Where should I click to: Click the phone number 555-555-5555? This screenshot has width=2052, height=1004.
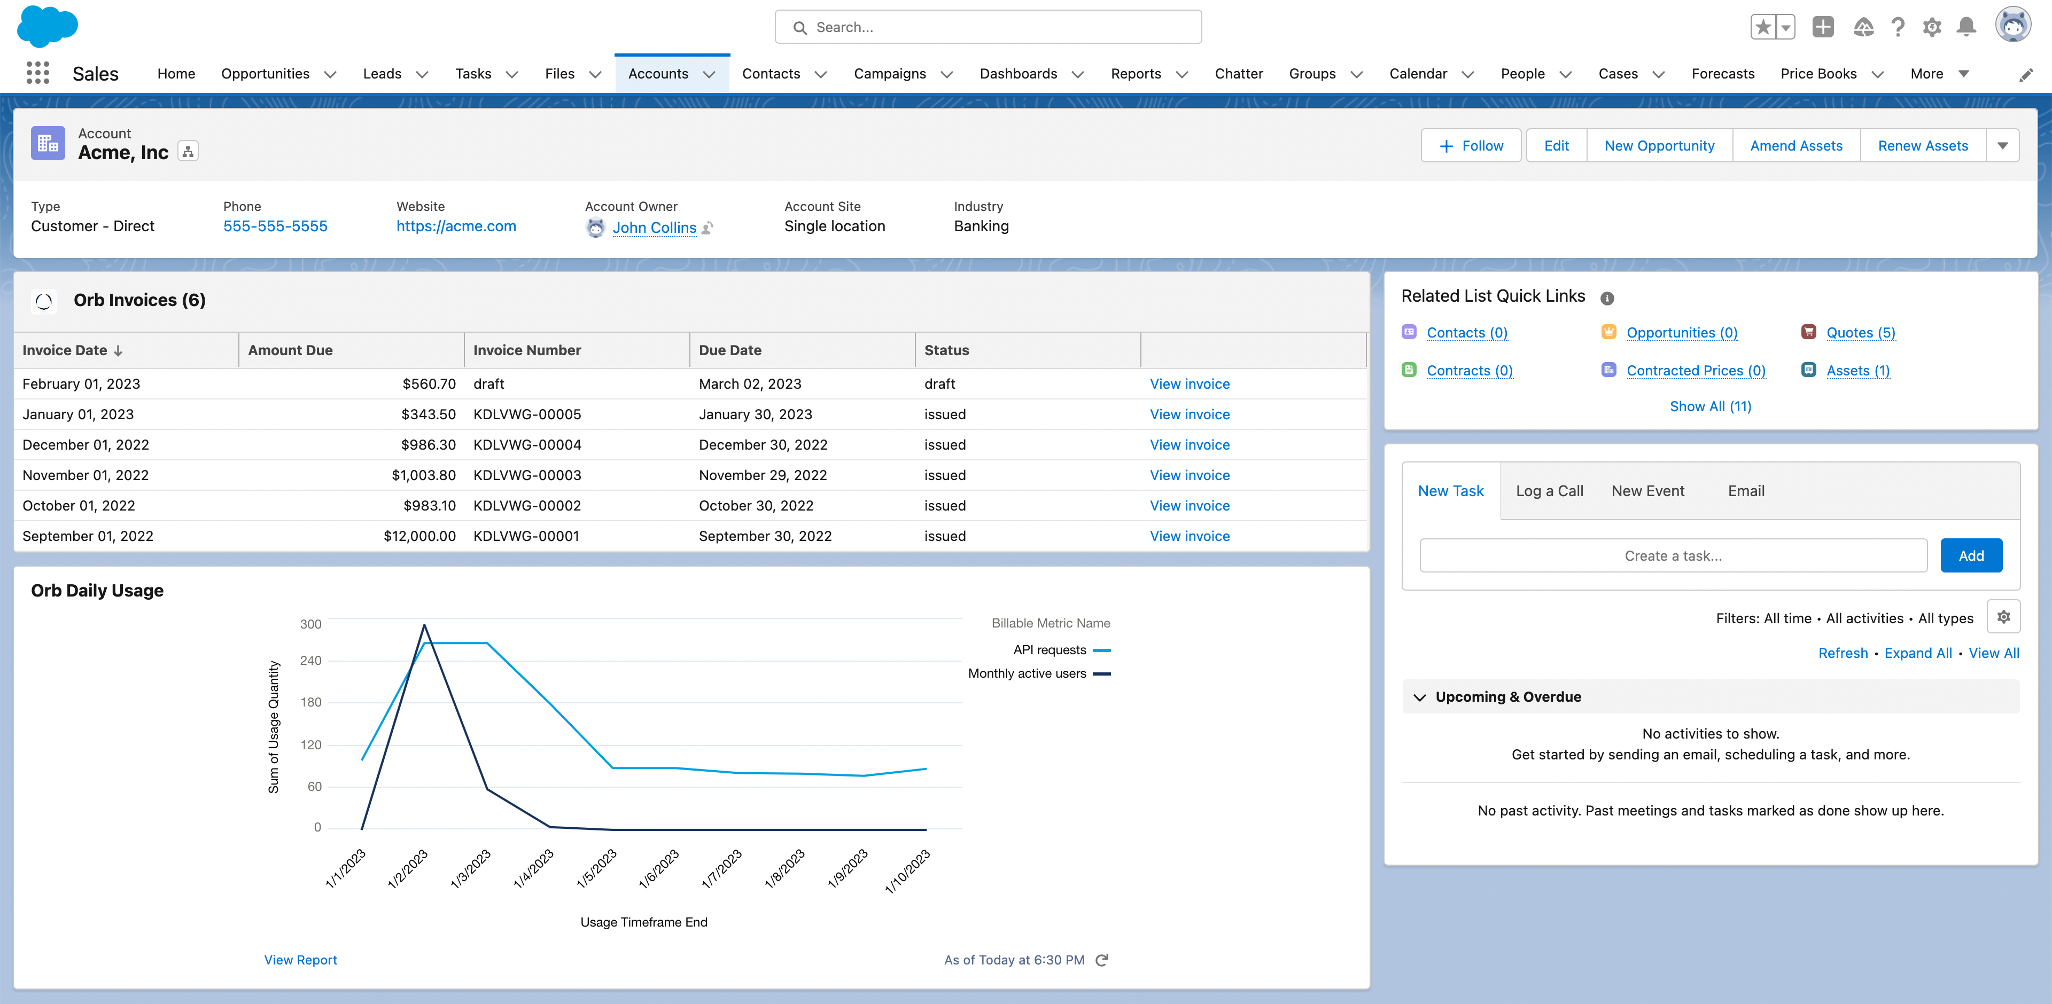coord(275,226)
